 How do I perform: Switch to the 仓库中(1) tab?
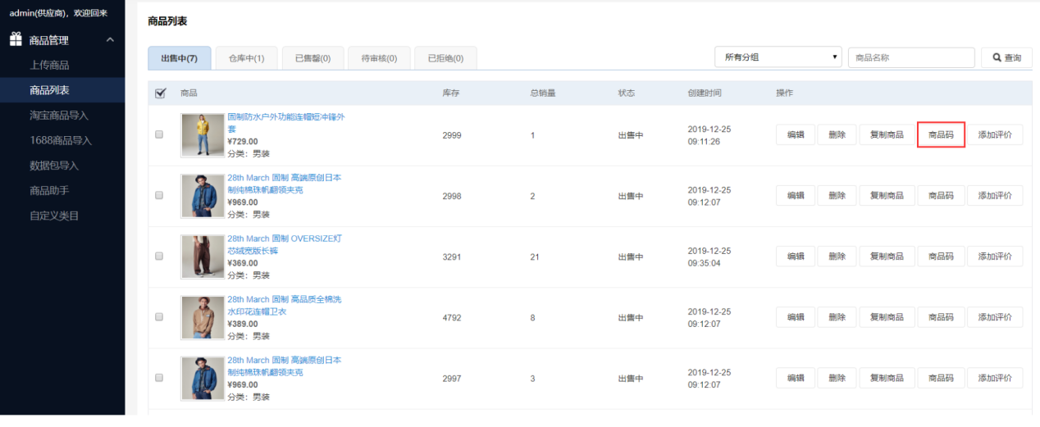tap(246, 58)
